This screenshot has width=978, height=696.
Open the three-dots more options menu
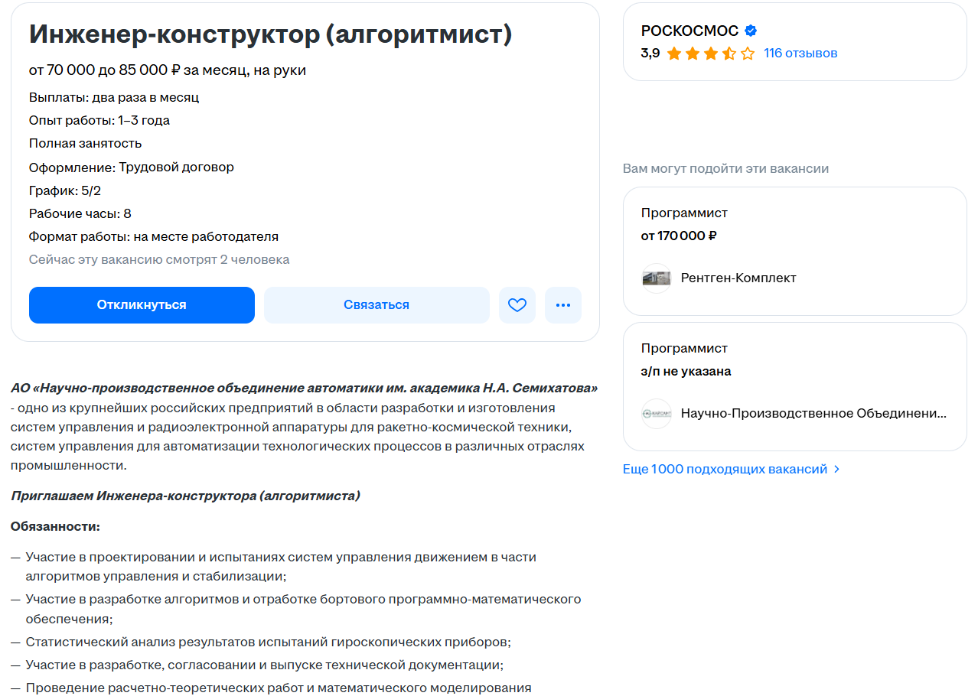(563, 305)
